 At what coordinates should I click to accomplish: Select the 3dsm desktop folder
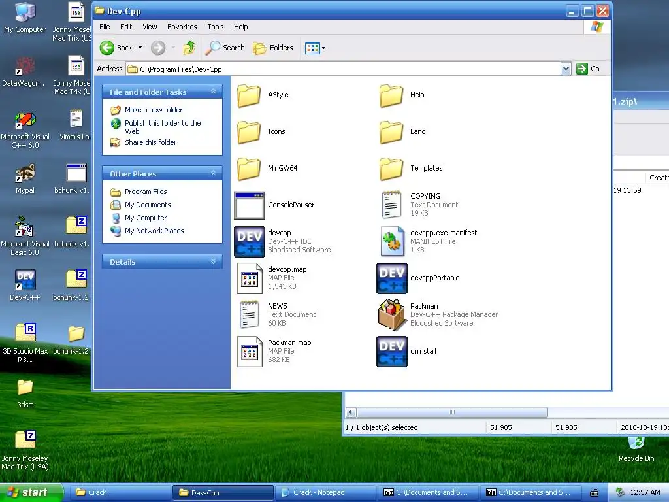[25, 393]
